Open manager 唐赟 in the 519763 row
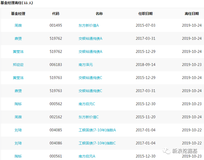This screenshot has height=160, width=204. tap(18, 91)
